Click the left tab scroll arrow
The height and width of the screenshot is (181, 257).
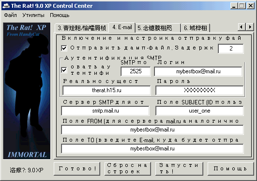[242, 27]
